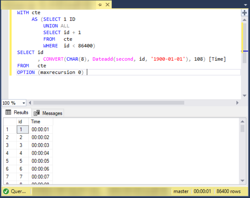Screen dimensions: 250x198
Task: Select the Time column header
Action: pos(41,122)
